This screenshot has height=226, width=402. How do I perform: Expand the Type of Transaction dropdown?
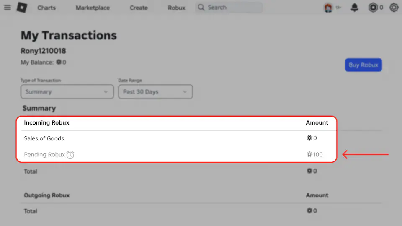tap(67, 92)
